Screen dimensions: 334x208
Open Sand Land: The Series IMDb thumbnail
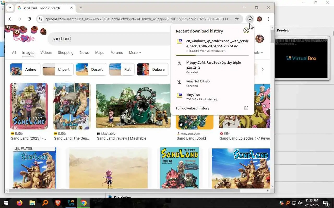[72, 106]
